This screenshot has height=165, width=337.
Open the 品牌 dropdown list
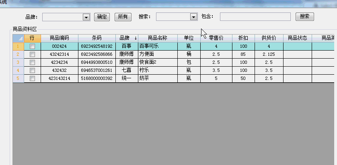pyautogui.click(x=86, y=17)
